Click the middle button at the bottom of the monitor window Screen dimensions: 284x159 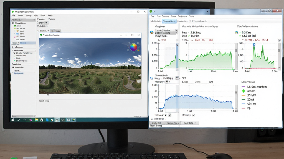pyautogui.click(x=173, y=123)
